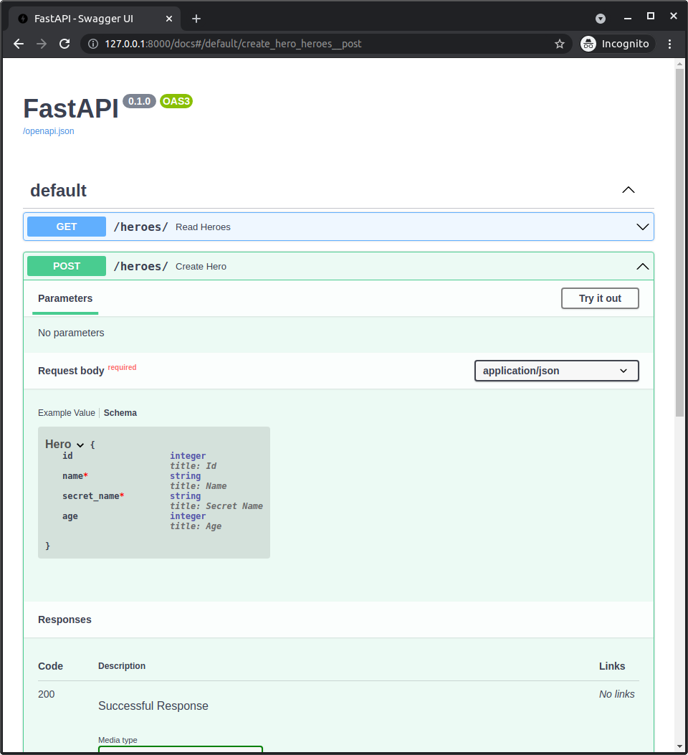This screenshot has height=755, width=688.
Task: Reload the page with the refresh icon
Action: click(x=64, y=44)
